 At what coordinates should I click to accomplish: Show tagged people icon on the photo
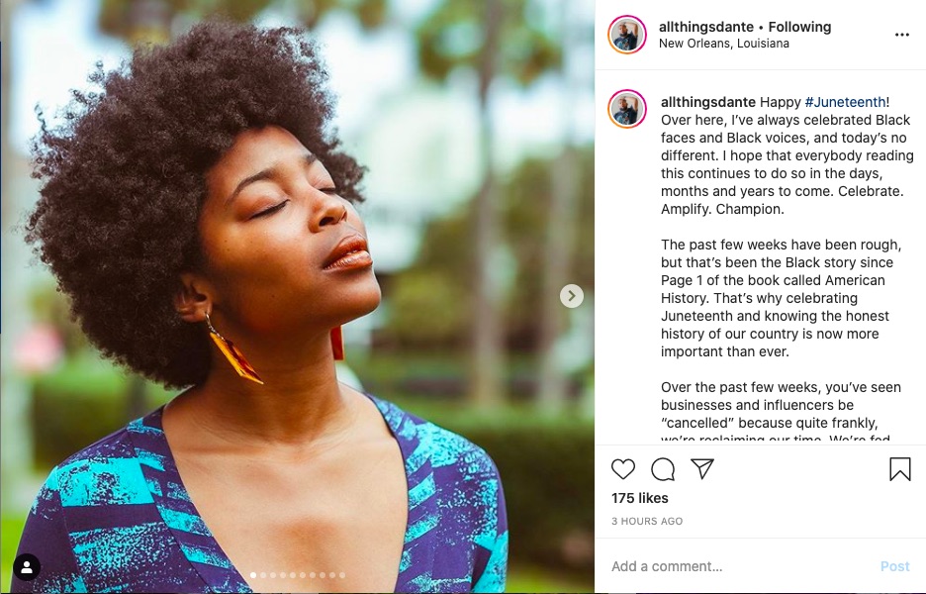tap(27, 567)
